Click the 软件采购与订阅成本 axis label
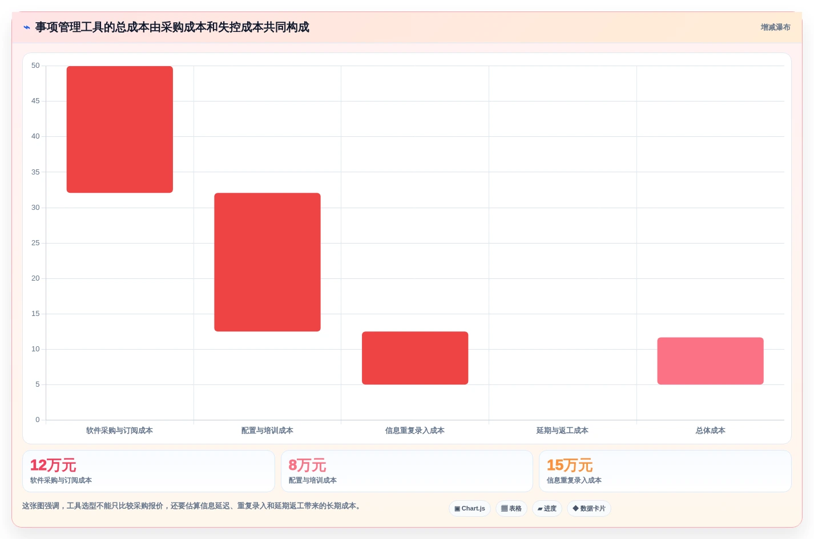 click(x=119, y=431)
